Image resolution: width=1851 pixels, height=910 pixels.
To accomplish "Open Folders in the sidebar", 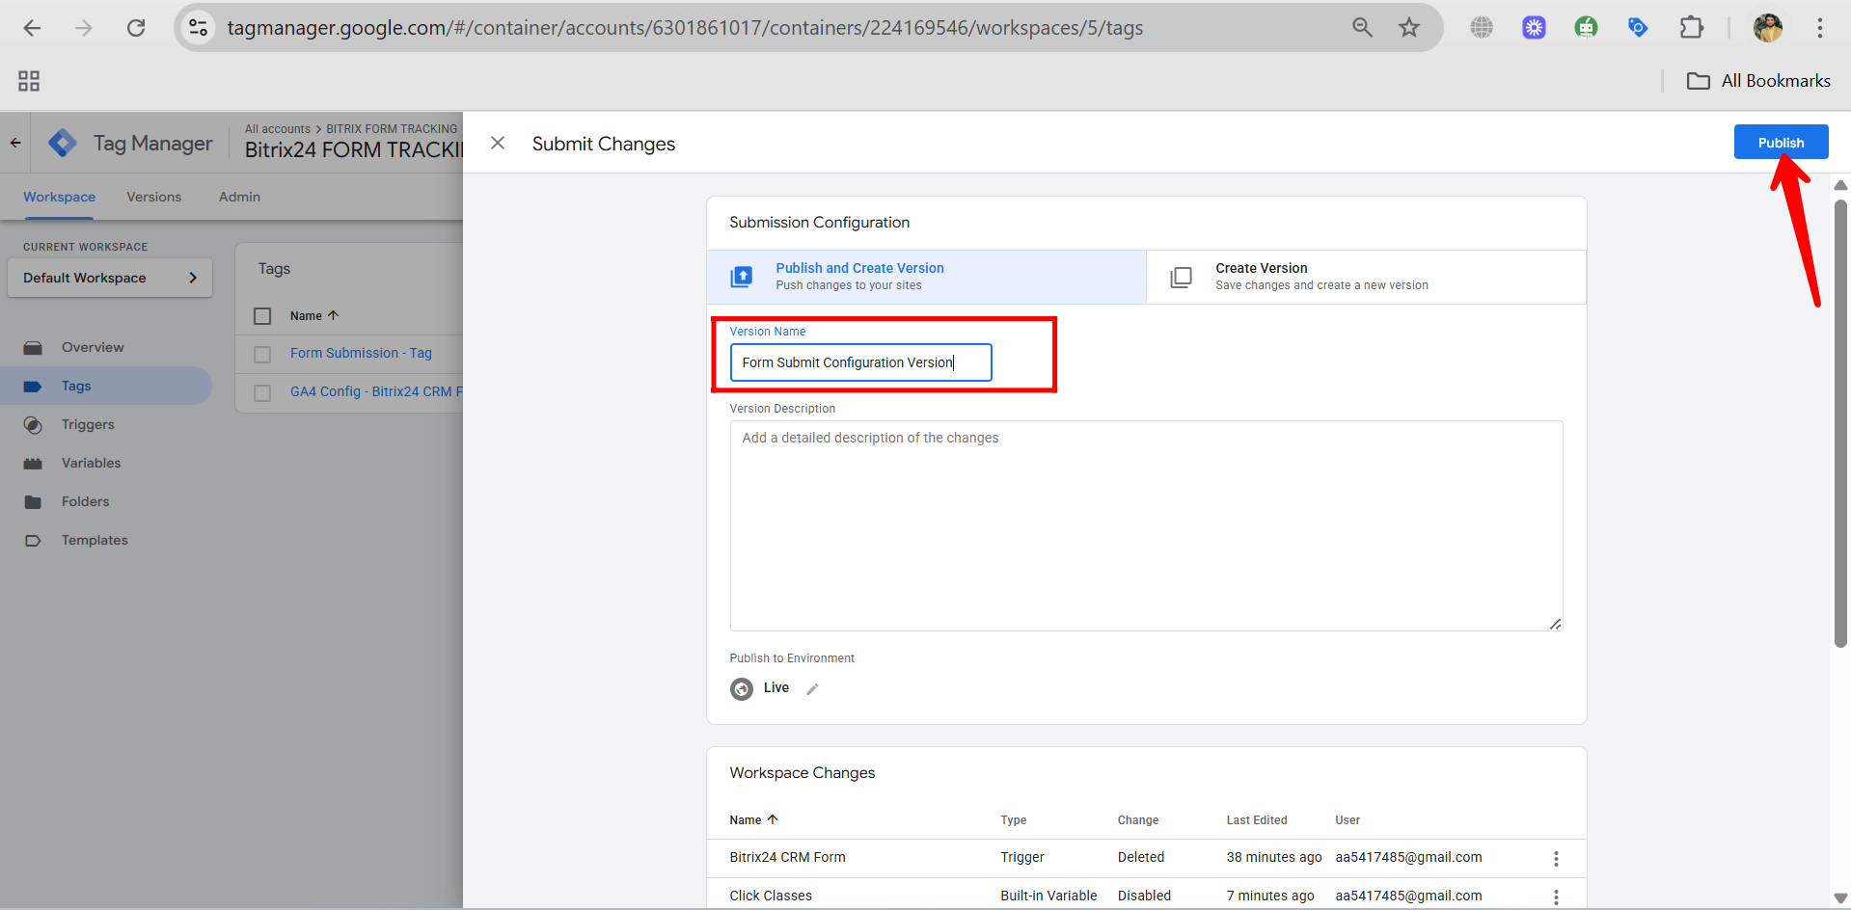I will point(85,501).
